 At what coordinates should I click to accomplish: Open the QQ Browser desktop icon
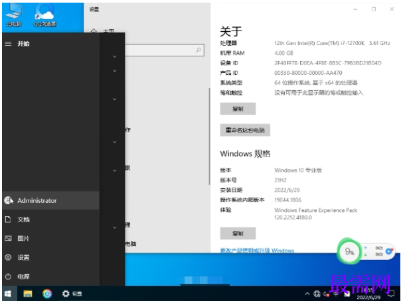[44, 15]
